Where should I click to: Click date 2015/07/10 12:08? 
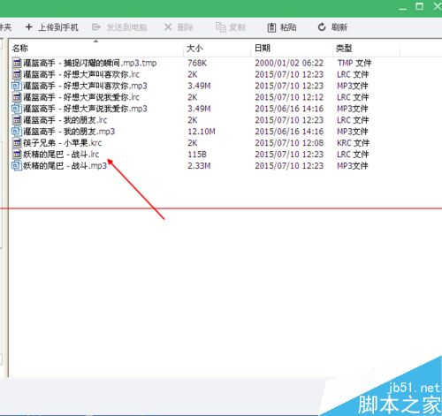pyautogui.click(x=289, y=143)
